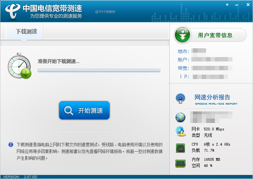Open 网速分析报告 speed analysis report
The width and height of the screenshot is (253, 179).
[212, 97]
